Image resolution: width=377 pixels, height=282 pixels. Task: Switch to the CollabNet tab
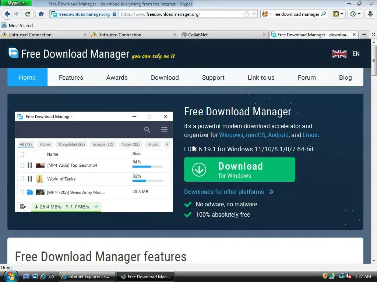[223, 35]
